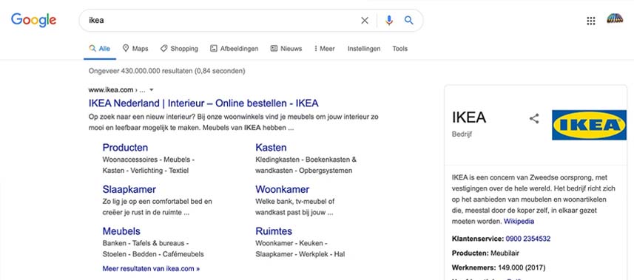The image size is (634, 280).
Task: Start voice search with microphone icon
Action: point(389,20)
